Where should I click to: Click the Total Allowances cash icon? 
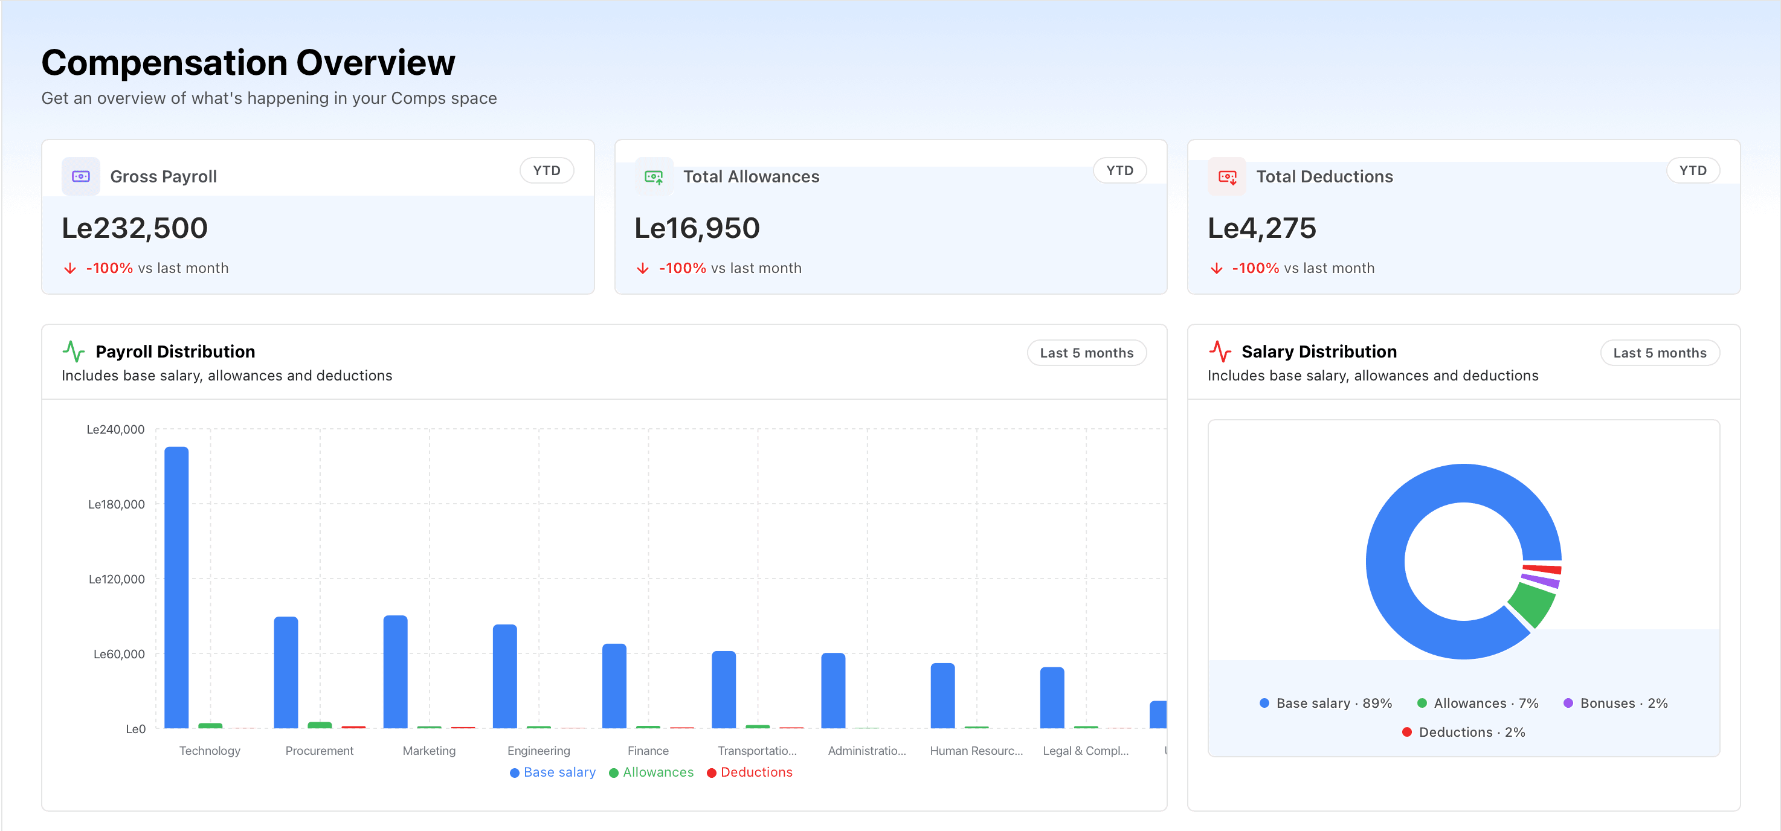[x=653, y=176]
